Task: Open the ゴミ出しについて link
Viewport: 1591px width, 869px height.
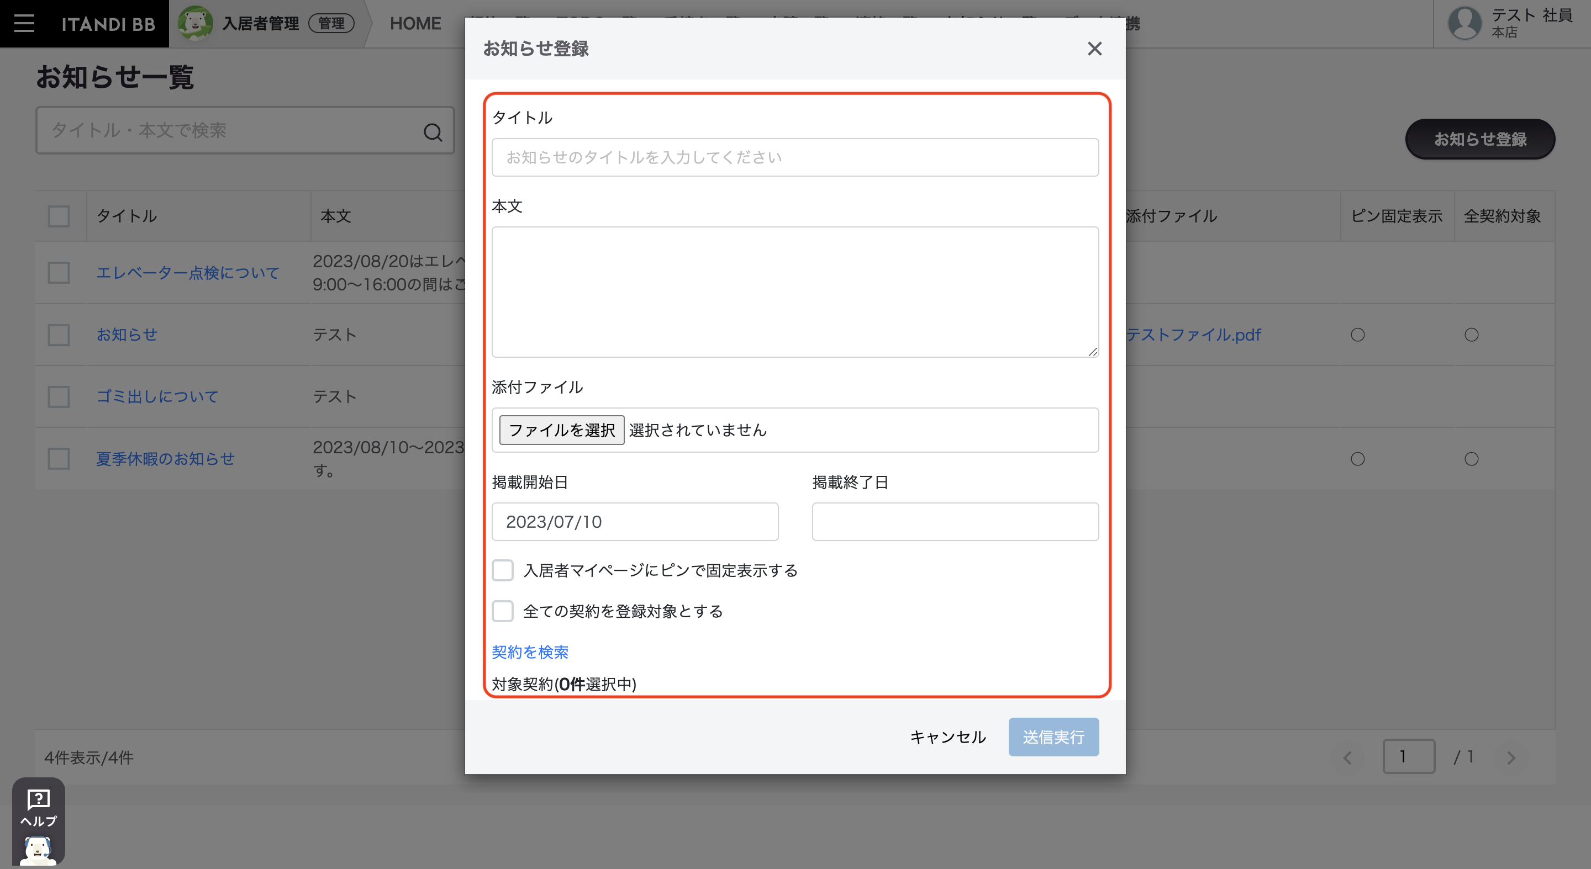Action: click(157, 396)
